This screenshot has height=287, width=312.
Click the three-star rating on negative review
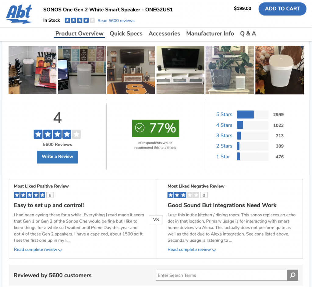click(x=183, y=195)
